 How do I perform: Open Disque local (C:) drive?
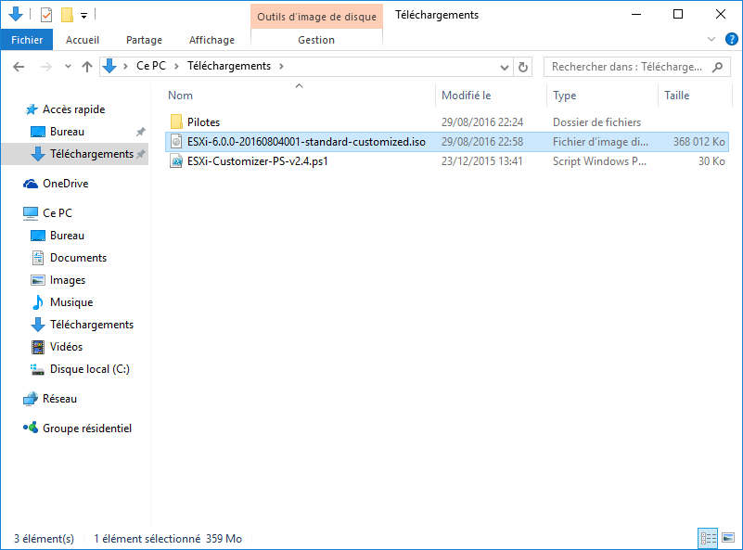[90, 369]
